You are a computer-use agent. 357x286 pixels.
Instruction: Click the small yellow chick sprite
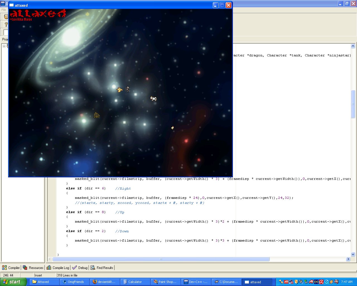pos(172,128)
